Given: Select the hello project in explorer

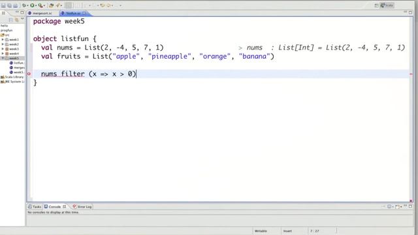Looking at the screenshot, I should (x=5, y=25).
